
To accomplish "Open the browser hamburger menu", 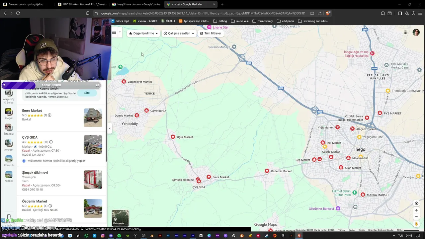I will [x=420, y=13].
